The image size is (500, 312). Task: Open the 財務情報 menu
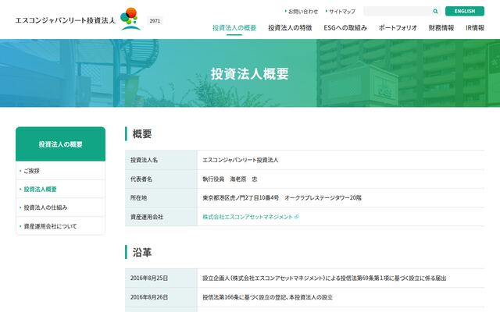click(x=441, y=28)
